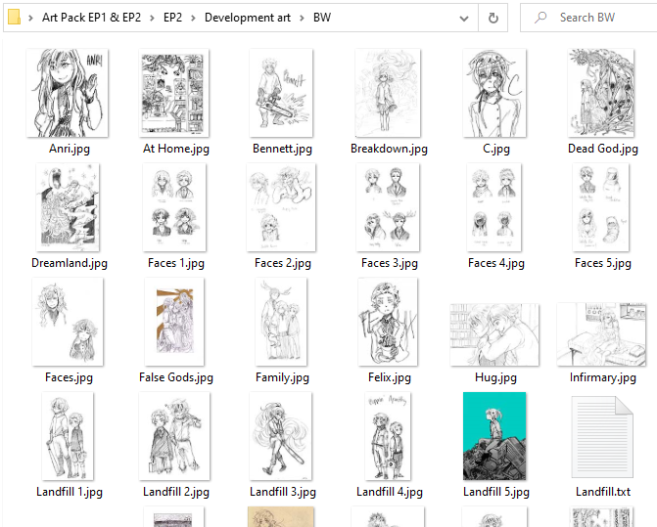Click the Anri.jpg file name
The height and width of the screenshot is (527, 657).
pyautogui.click(x=70, y=149)
